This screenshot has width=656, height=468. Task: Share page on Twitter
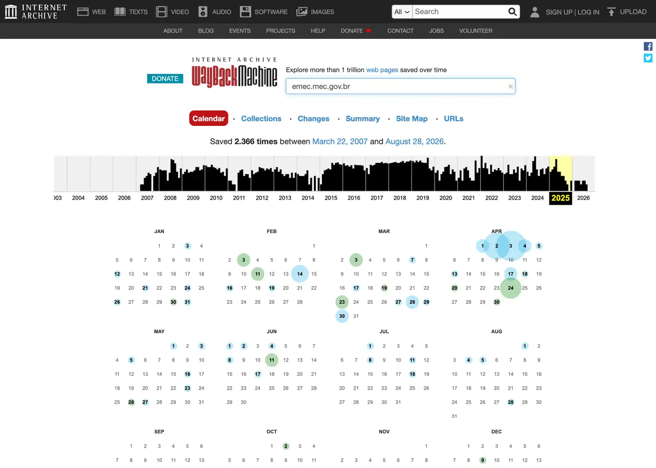click(648, 58)
